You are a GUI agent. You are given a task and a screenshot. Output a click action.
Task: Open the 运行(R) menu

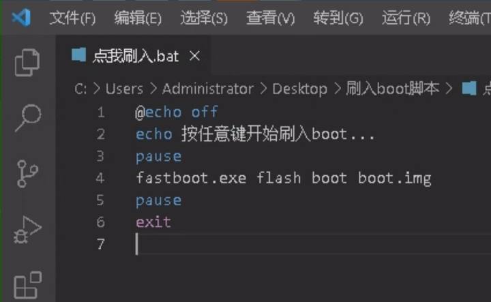(x=406, y=18)
